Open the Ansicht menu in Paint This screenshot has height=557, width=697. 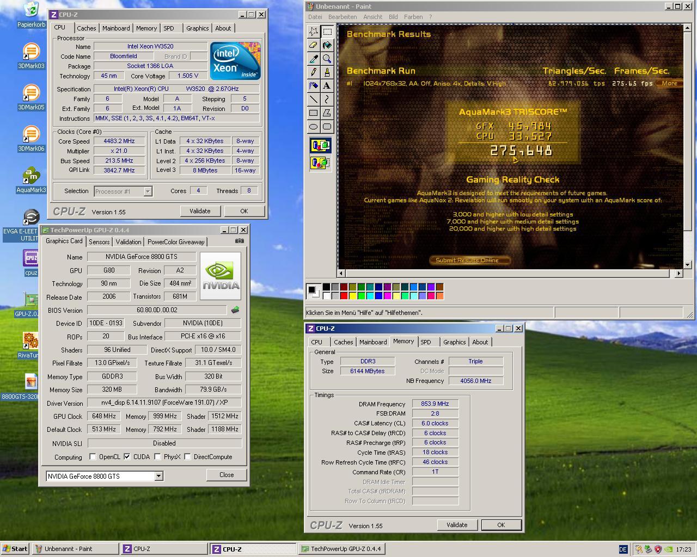point(373,17)
